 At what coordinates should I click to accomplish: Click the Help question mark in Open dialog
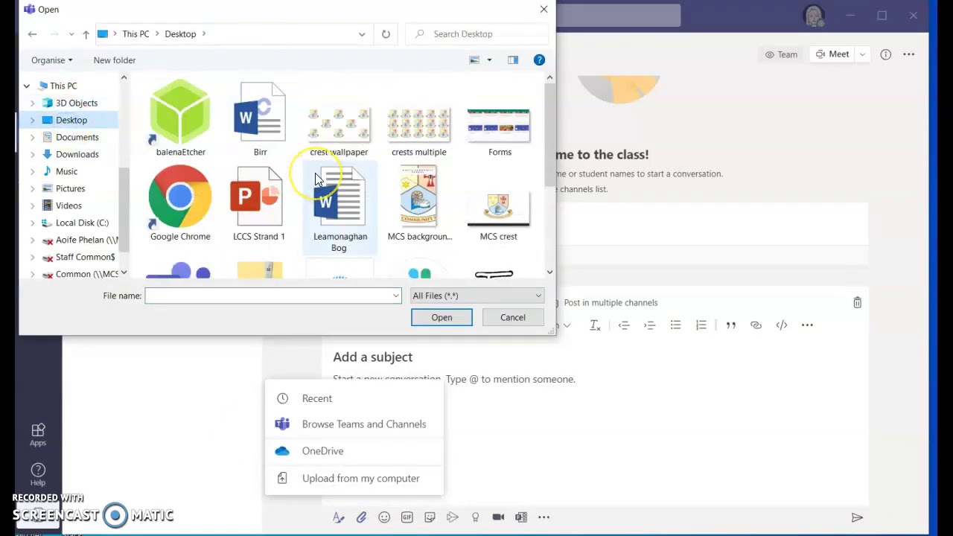click(539, 60)
